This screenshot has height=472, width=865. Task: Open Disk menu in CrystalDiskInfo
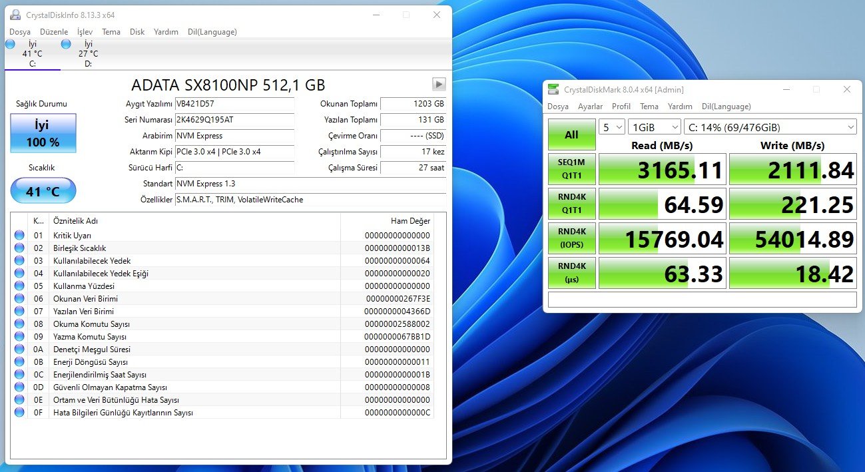coord(137,32)
